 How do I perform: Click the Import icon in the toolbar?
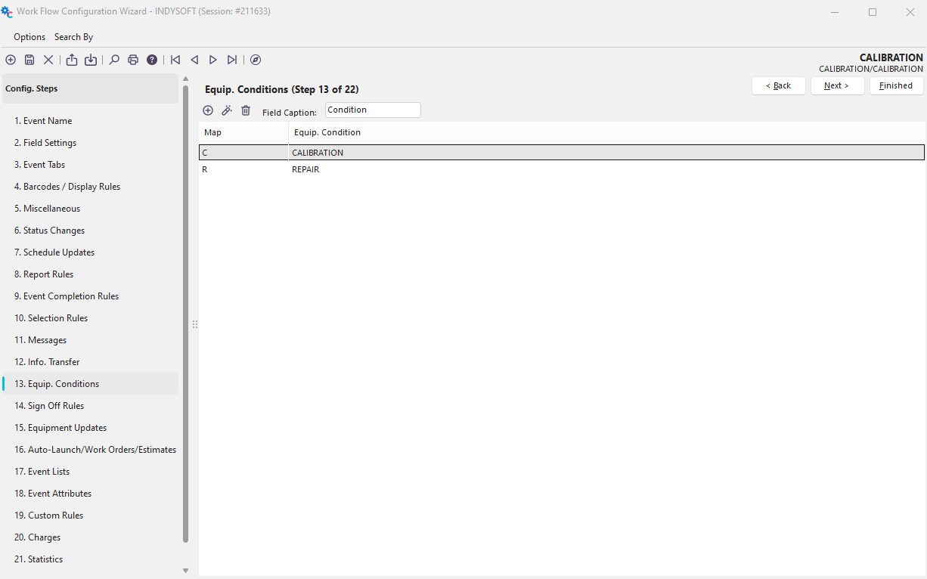tap(91, 60)
